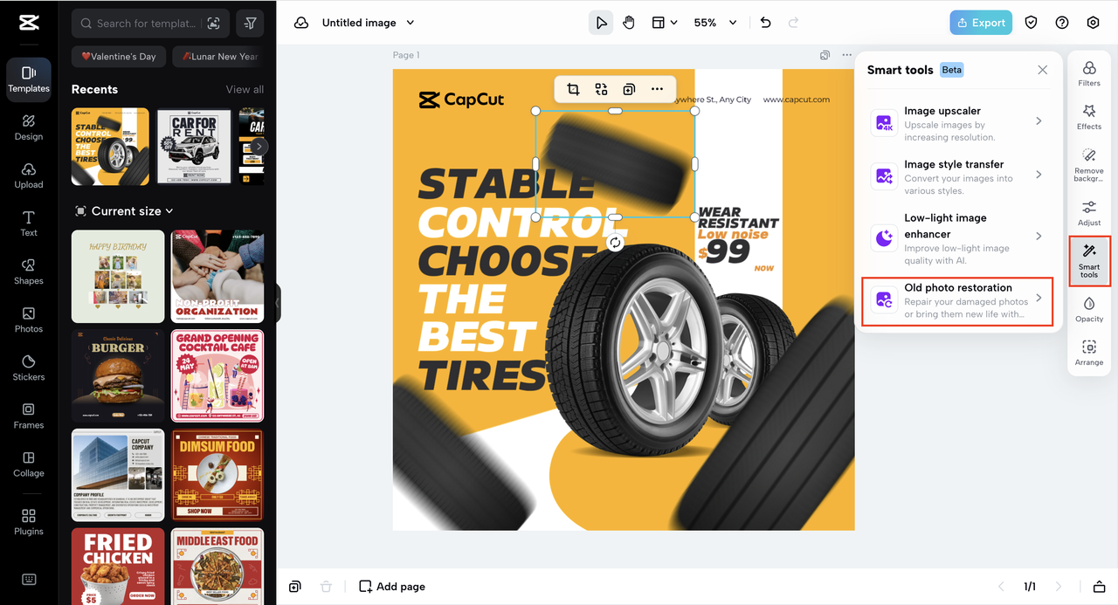Image resolution: width=1118 pixels, height=605 pixels.
Task: Open keyboard shortcuts icon at sidebar bottom
Action: pyautogui.click(x=29, y=579)
